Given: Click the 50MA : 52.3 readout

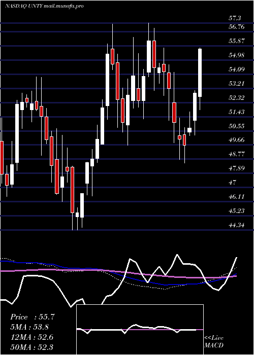Looking at the screenshot, I should tap(32, 347).
